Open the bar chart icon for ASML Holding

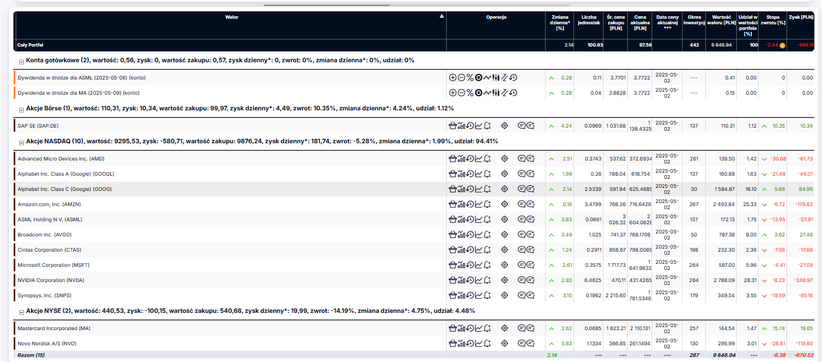coord(461,219)
